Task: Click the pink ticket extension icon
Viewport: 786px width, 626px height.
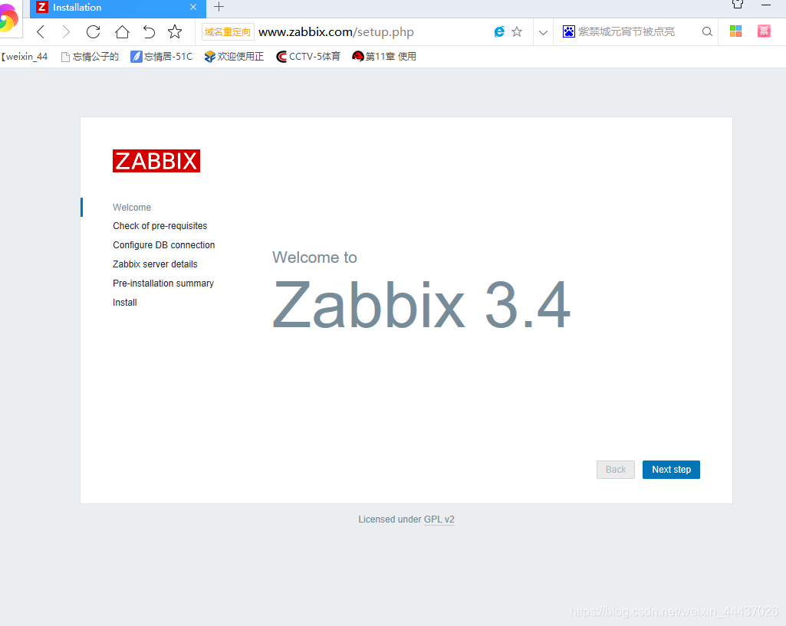Action: click(764, 31)
